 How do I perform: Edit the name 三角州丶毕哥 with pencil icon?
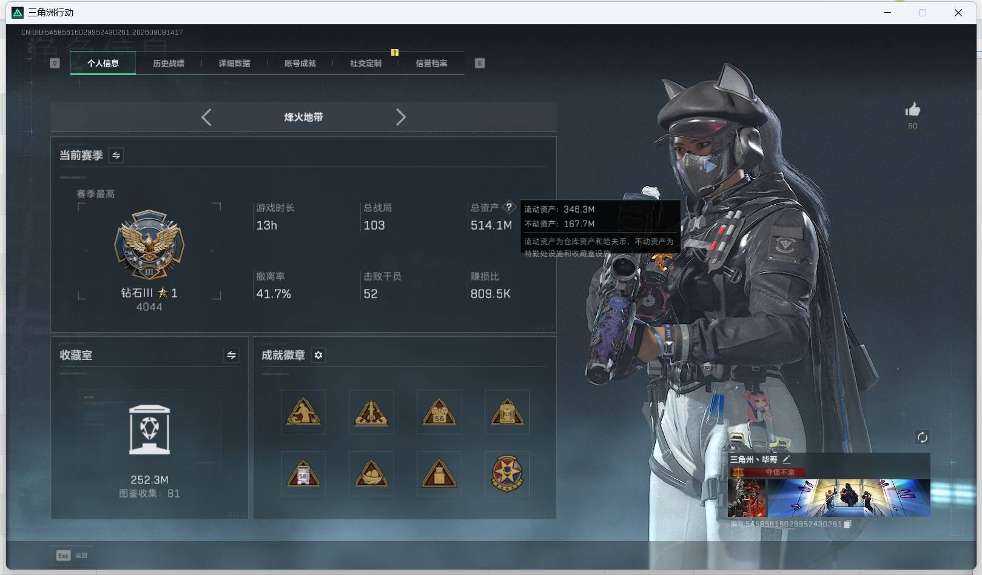[x=787, y=459]
